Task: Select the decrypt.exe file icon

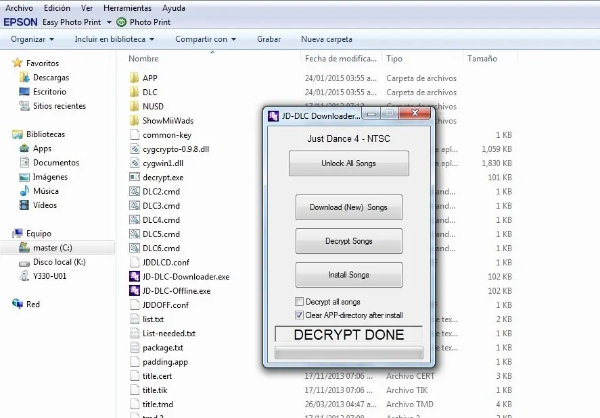Action: (135, 177)
